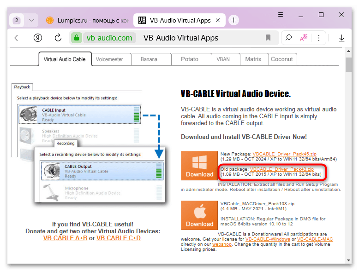
Task: Close the VB-Audio Virtual Apps tab
Action: click(218, 20)
